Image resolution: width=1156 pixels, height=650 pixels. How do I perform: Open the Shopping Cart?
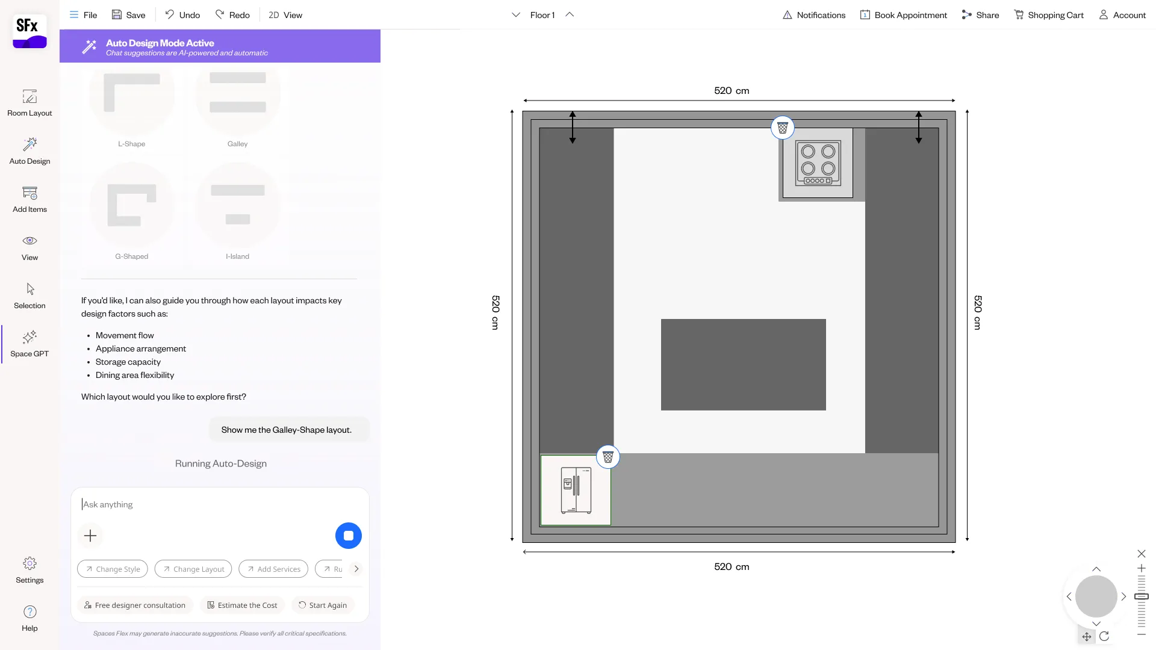(1048, 15)
